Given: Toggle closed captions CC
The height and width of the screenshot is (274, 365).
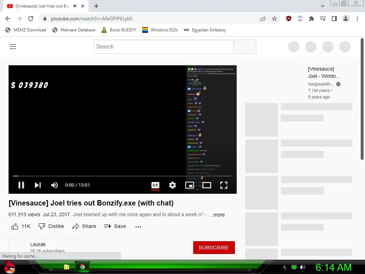Looking at the screenshot, I should click(155, 186).
